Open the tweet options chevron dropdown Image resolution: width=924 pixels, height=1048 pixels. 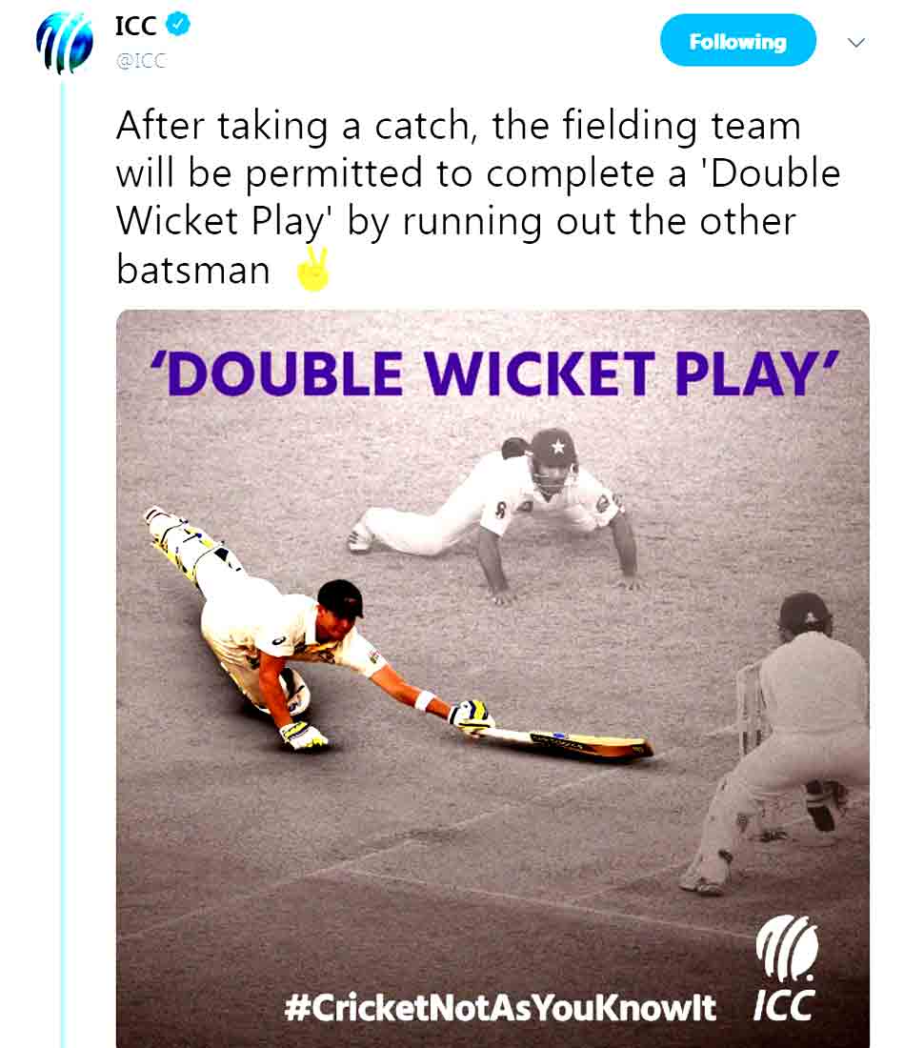[x=855, y=42]
